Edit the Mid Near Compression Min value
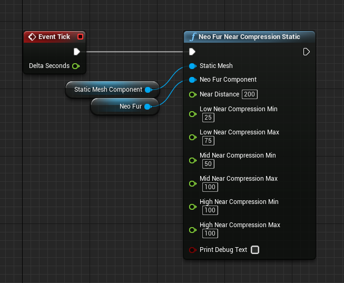This screenshot has width=344, height=283. coord(208,164)
